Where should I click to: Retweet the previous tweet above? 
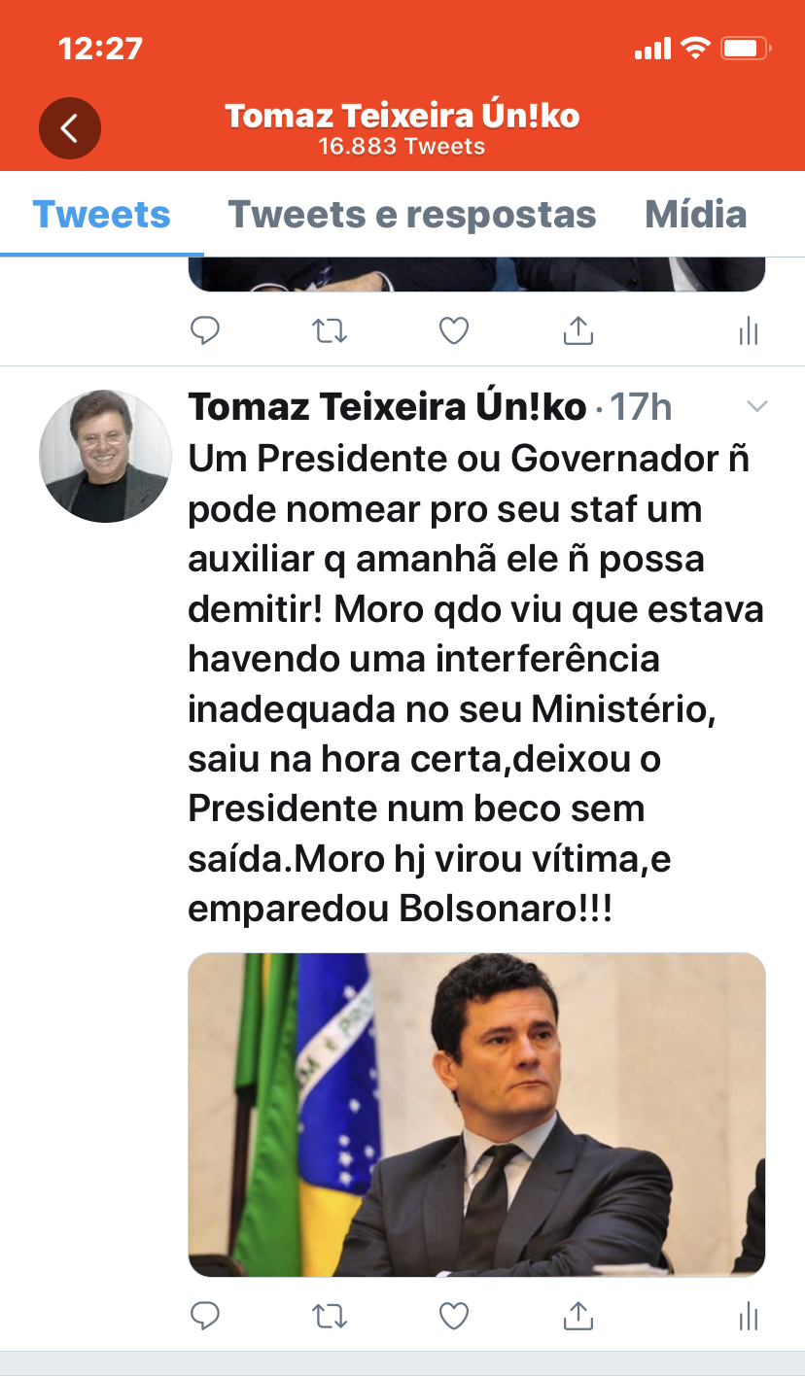tap(330, 331)
